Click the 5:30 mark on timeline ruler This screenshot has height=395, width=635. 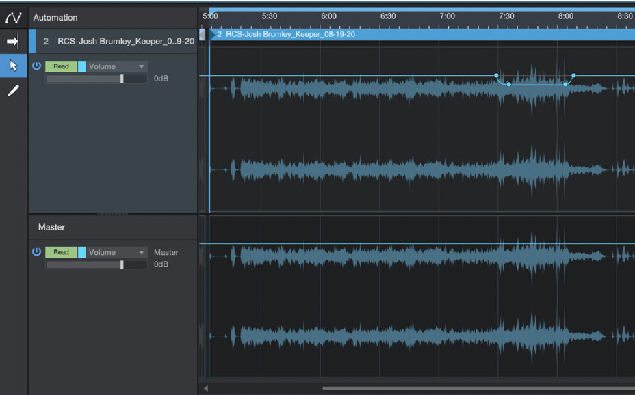pos(270,16)
